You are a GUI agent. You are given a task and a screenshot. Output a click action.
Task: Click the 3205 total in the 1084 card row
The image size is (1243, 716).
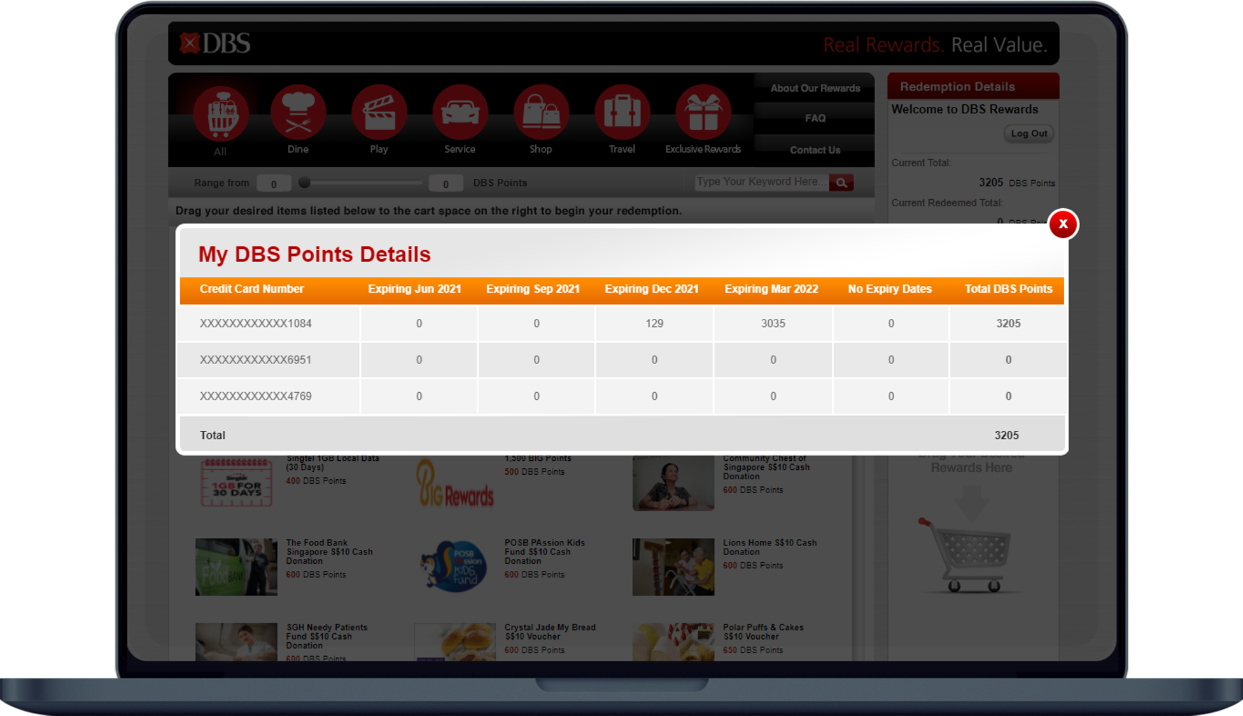[1008, 323]
